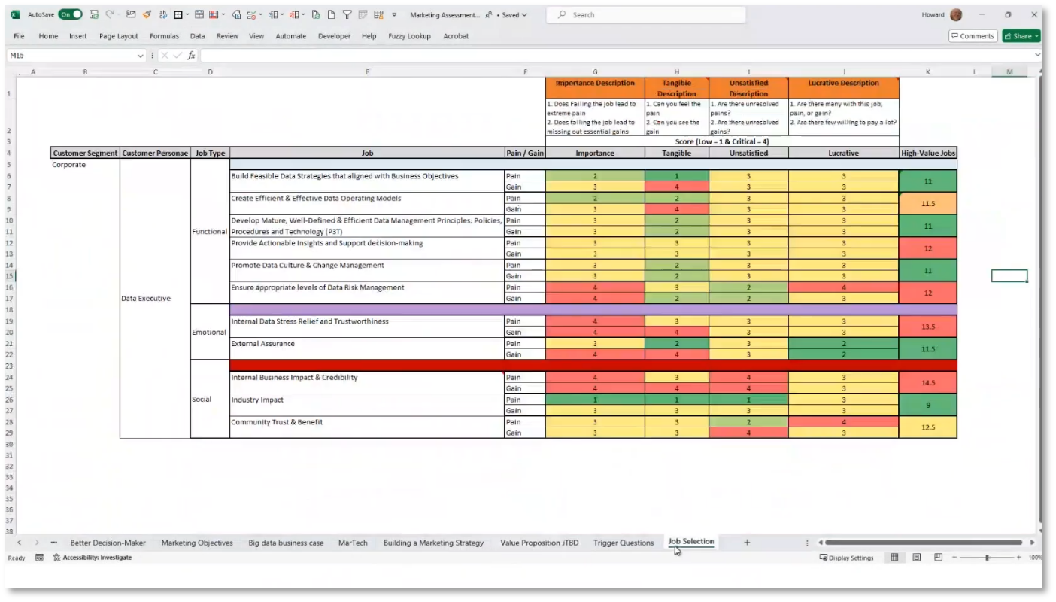Switch to Normal view icon
Screen dimensions: 1056x602
click(895, 558)
